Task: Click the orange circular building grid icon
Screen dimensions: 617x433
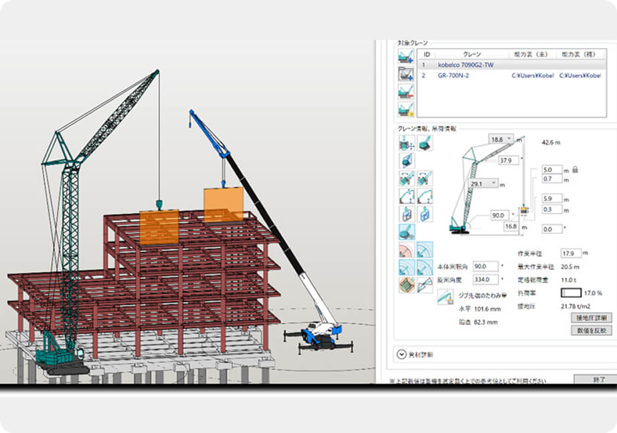Action: point(406,285)
